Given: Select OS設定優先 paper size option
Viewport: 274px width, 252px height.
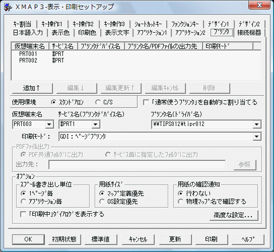Looking at the screenshot, I should [118, 202].
